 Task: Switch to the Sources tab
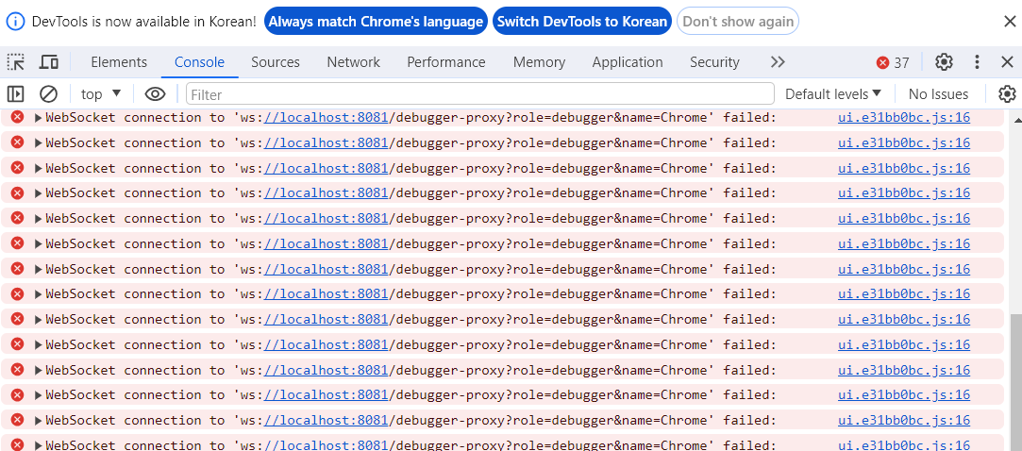coord(275,62)
